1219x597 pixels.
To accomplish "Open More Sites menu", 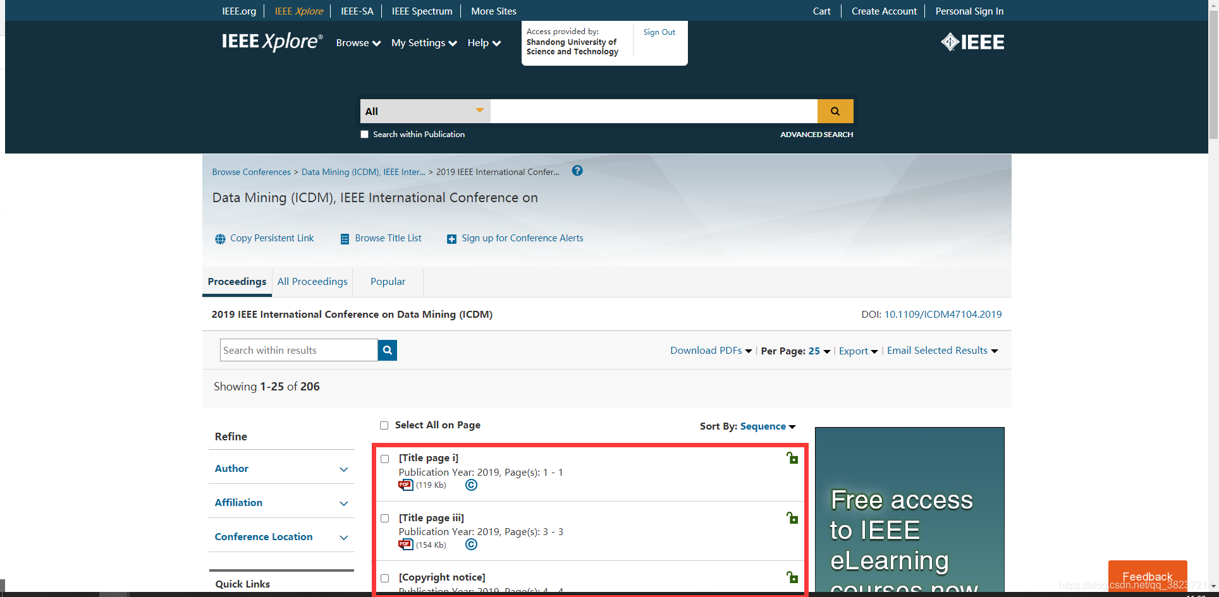I will click(x=494, y=11).
